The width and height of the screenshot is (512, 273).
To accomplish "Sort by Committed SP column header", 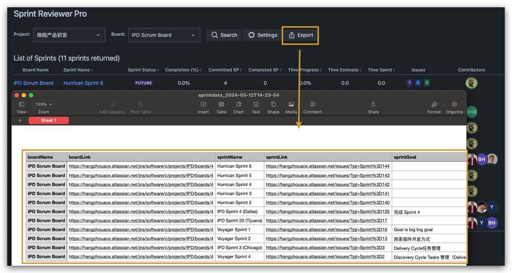I will 225,70.
